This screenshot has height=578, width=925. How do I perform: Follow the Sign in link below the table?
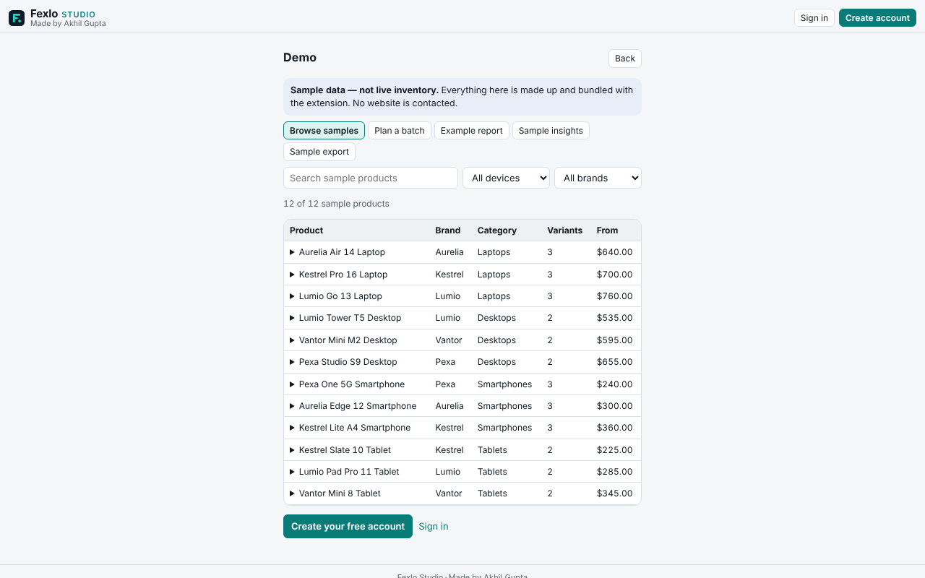tap(434, 527)
